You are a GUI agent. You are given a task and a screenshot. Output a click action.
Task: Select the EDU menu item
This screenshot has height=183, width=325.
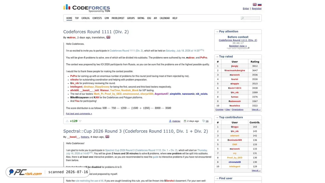[x=149, y=18]
